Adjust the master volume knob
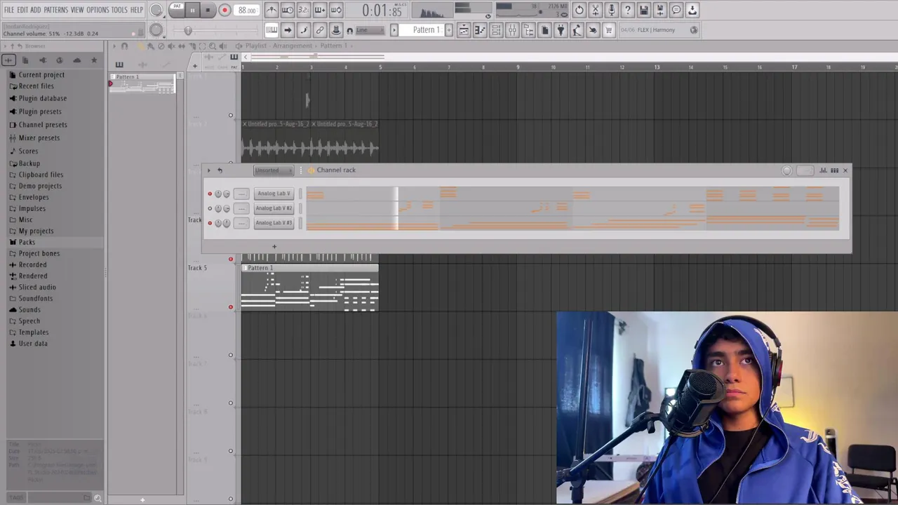Image resolution: width=898 pixels, height=505 pixels. tap(156, 10)
